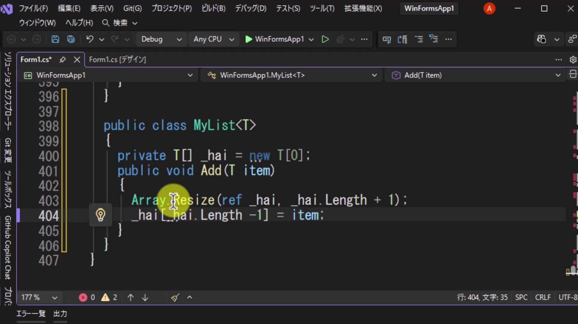Screen dimensions: 578x324
Task: Open the Any CPU platform dropdown
Action: pyautogui.click(x=214, y=39)
